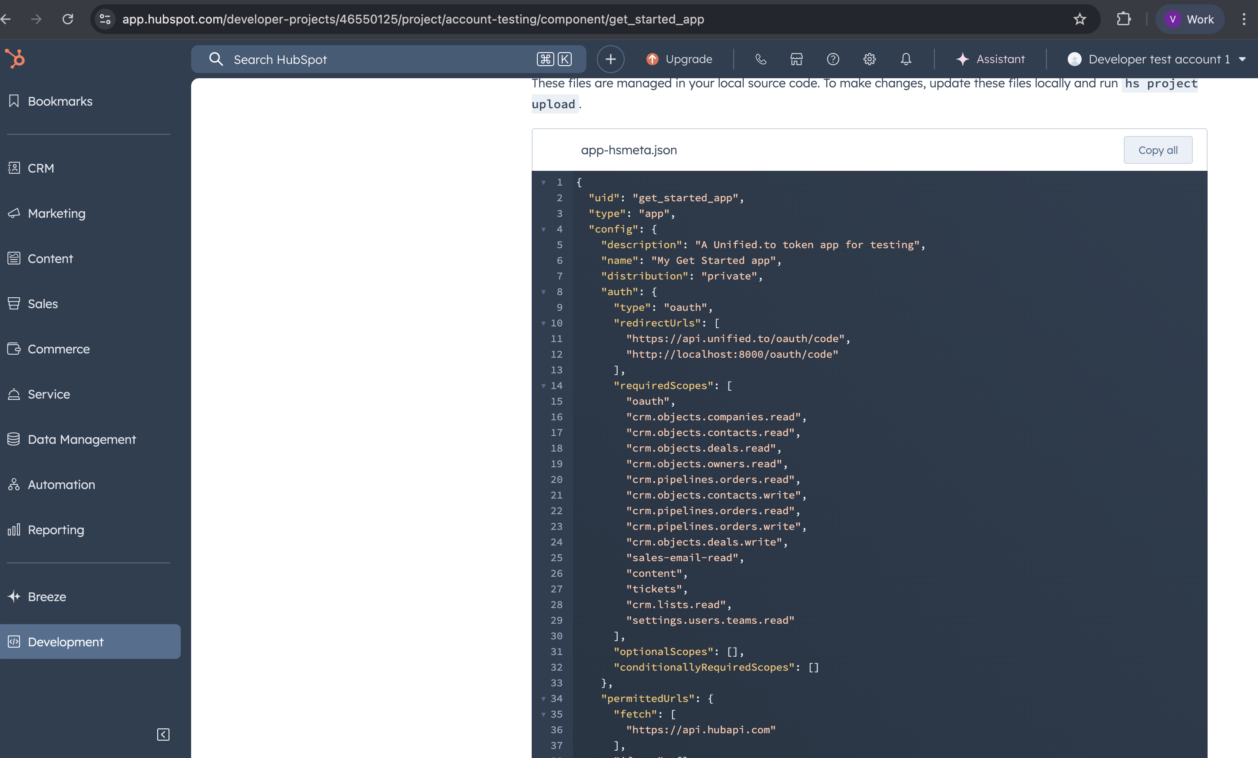1258x758 pixels.
Task: Collapse the "permittedUrls" block on line 34
Action: 543,699
